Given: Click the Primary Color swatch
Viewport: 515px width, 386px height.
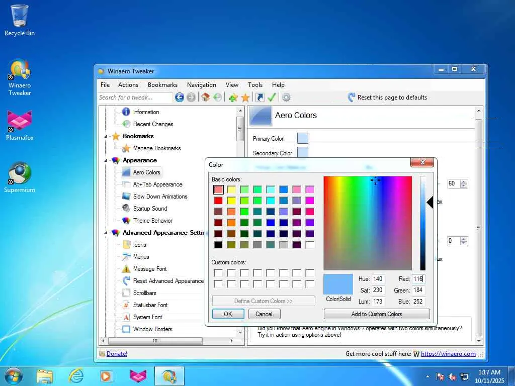Looking at the screenshot, I should coord(302,138).
